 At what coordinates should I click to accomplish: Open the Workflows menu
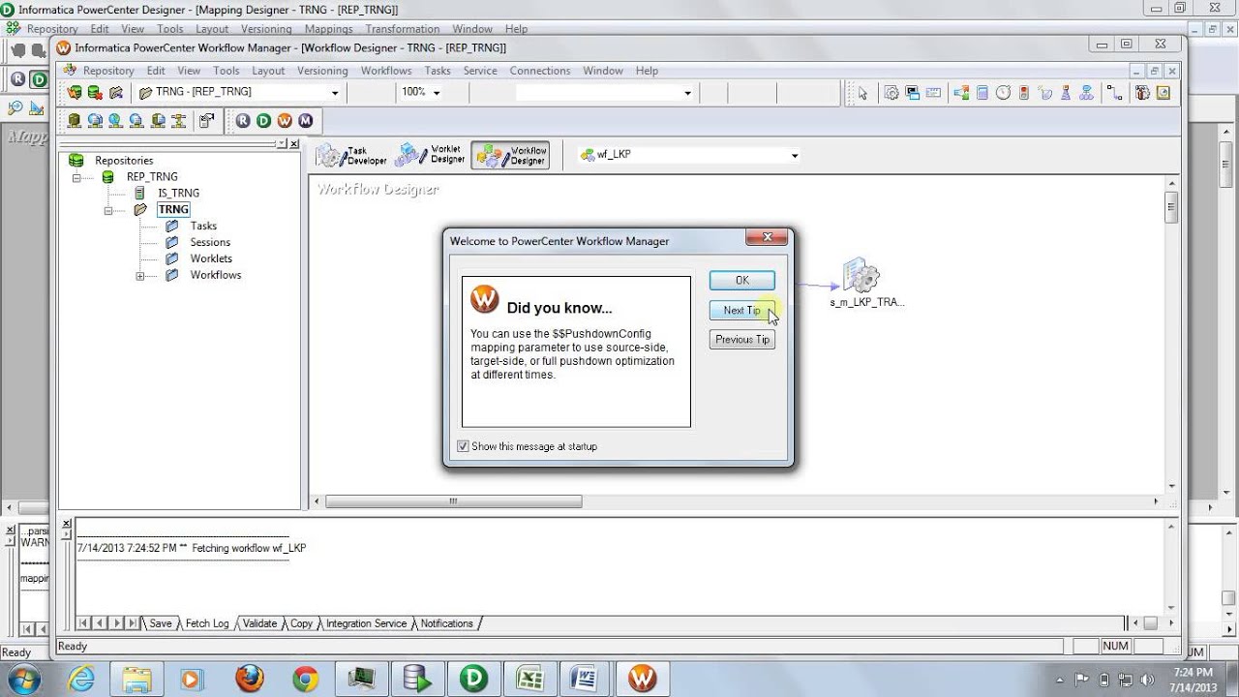point(386,71)
